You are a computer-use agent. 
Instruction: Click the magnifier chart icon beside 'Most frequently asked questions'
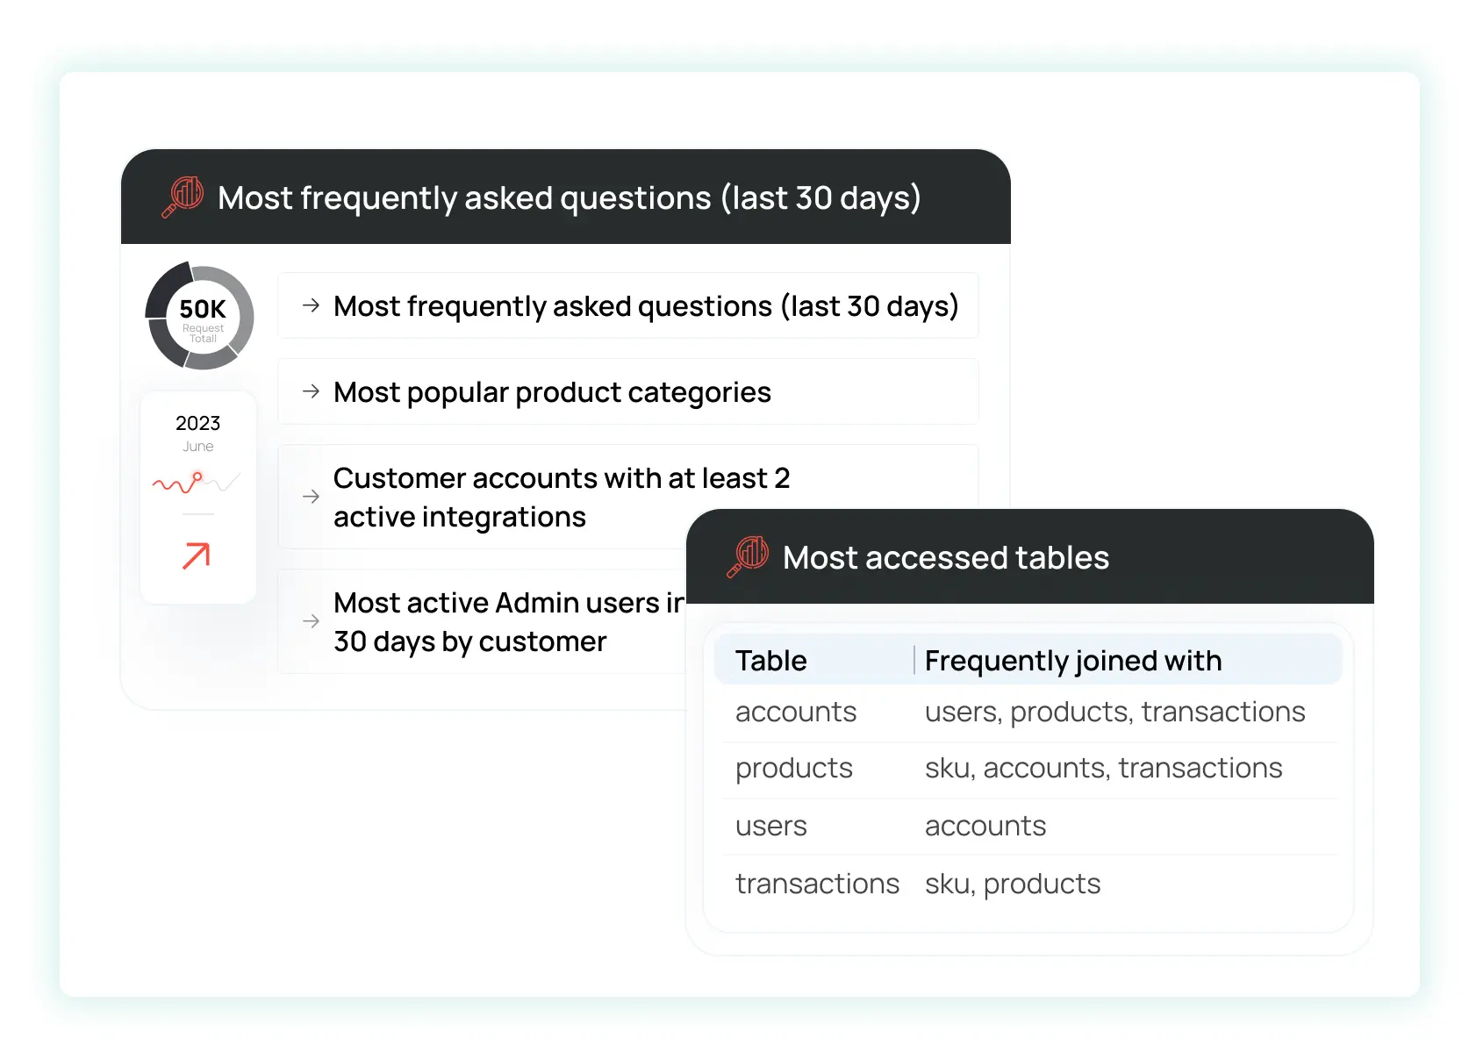tap(183, 197)
